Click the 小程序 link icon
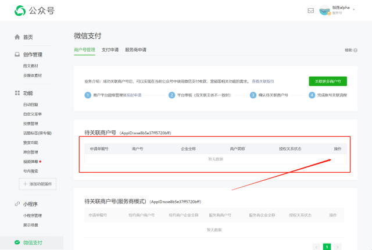Image resolution: width=372 pixels, height=250 pixels. [17, 204]
